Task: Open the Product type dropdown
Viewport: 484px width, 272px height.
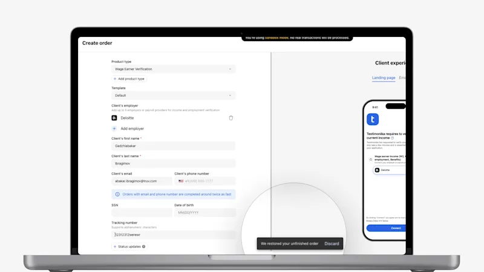Action: coord(173,69)
